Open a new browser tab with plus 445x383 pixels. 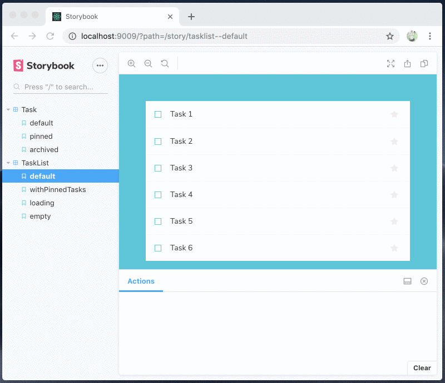tap(191, 17)
